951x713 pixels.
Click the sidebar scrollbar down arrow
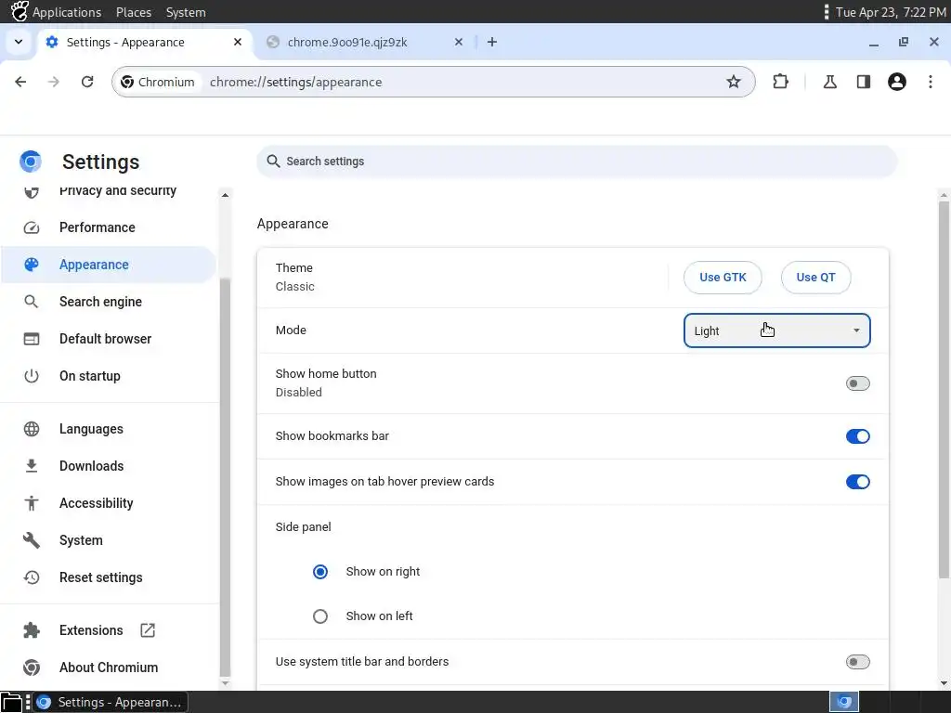click(225, 683)
